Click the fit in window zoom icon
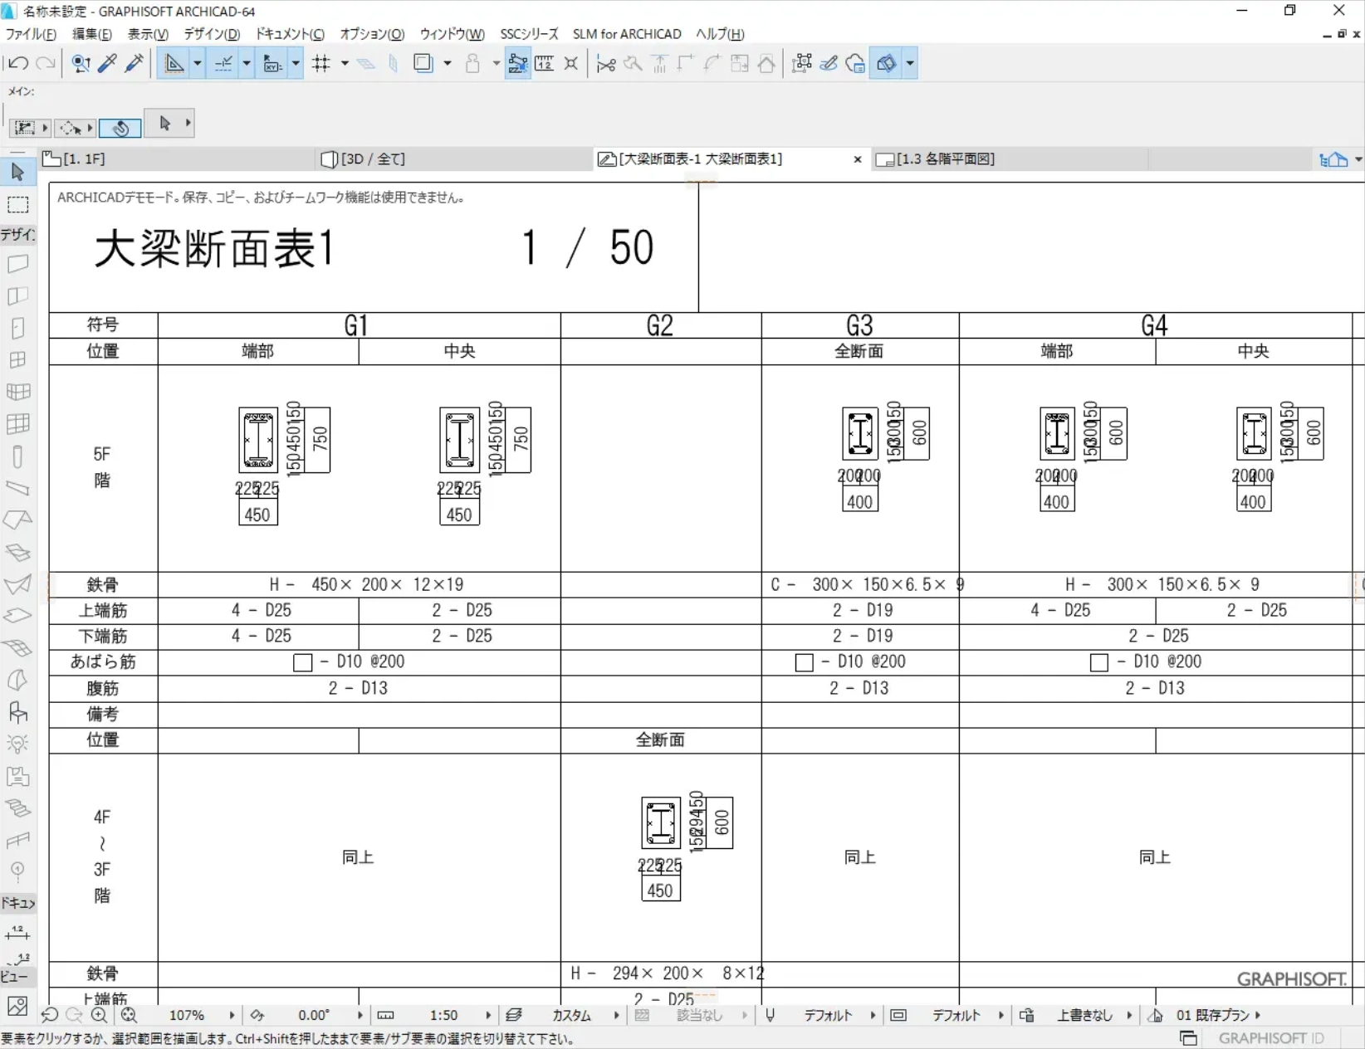1365x1049 pixels. tap(129, 1015)
